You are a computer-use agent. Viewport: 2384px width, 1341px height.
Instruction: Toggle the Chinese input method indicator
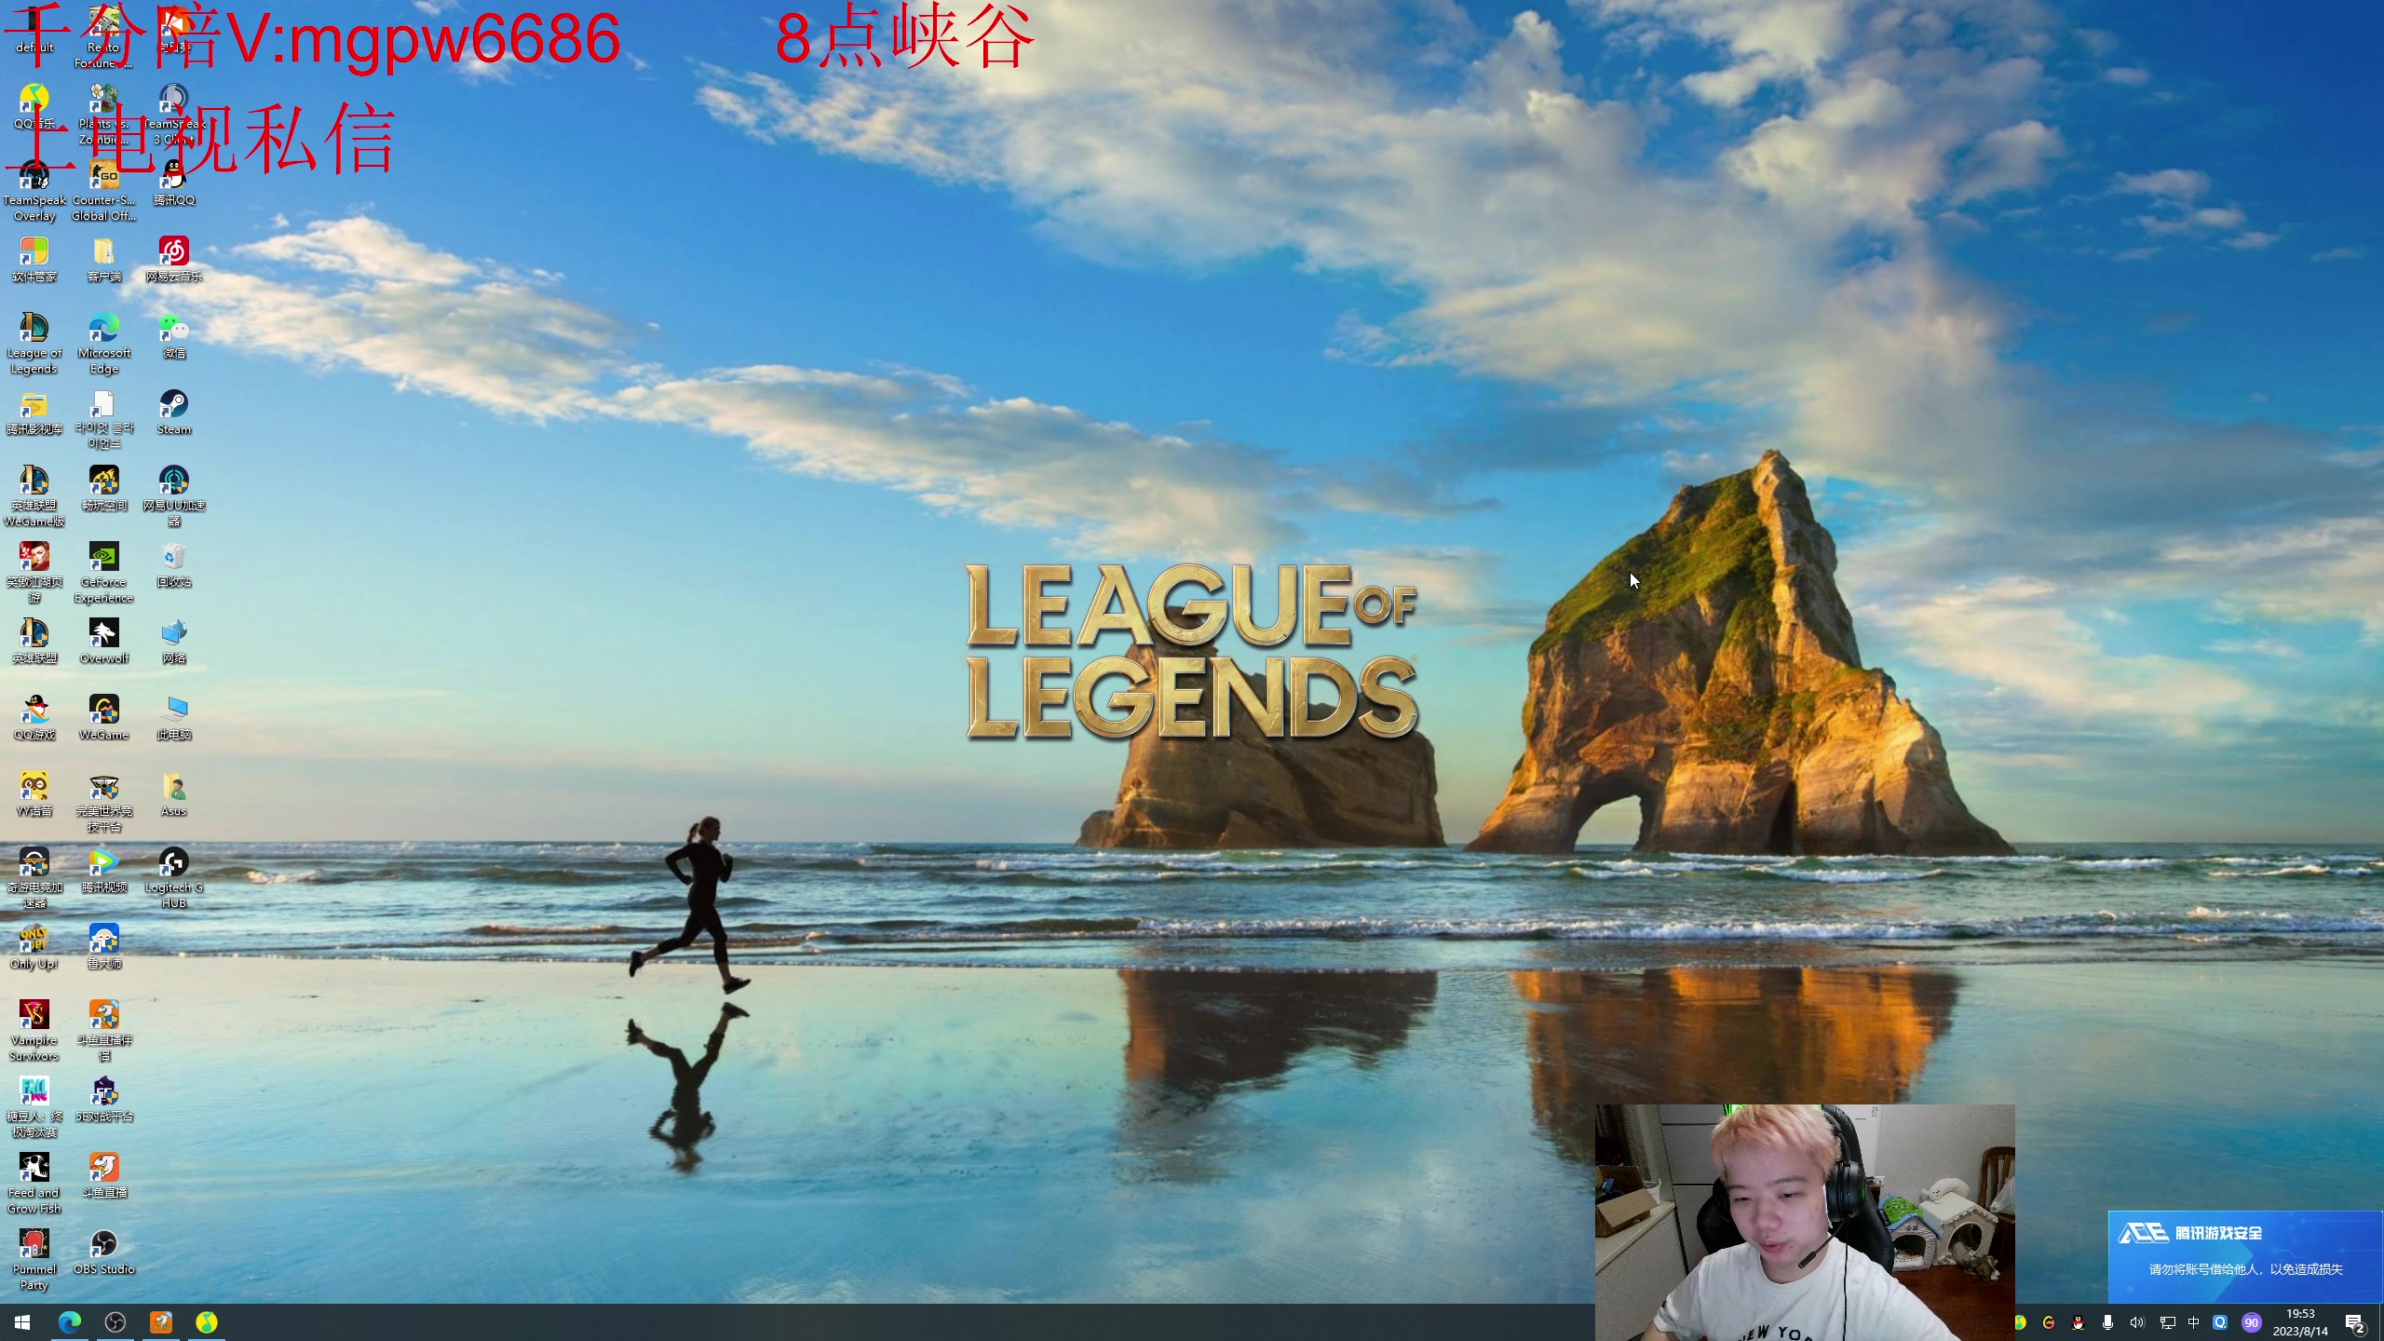[x=2193, y=1322]
